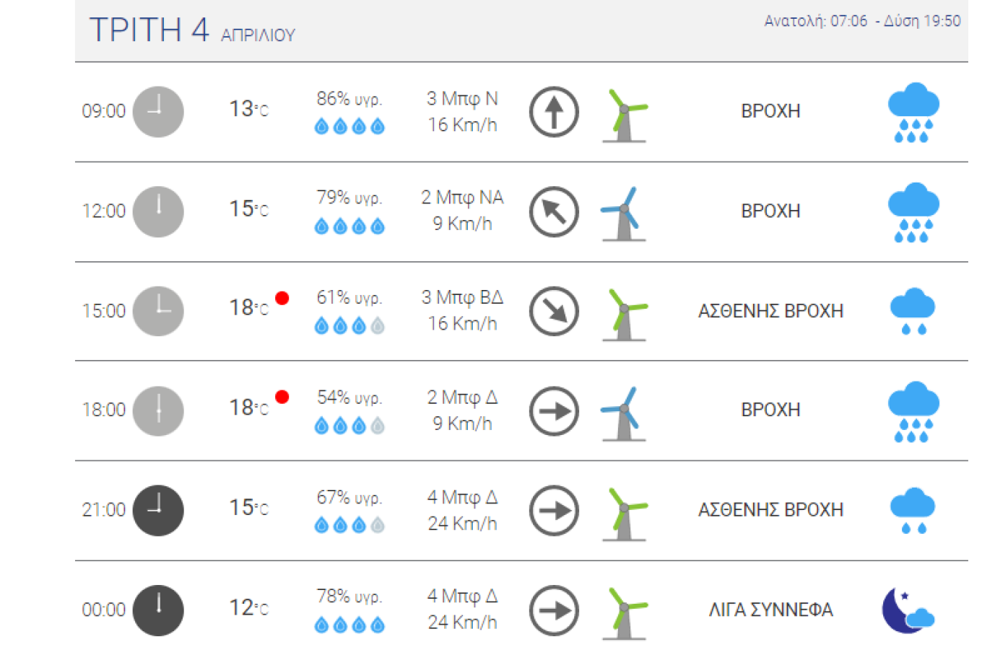Click the red dot beside 18°C at 18:00
982x655 pixels.
282,397
